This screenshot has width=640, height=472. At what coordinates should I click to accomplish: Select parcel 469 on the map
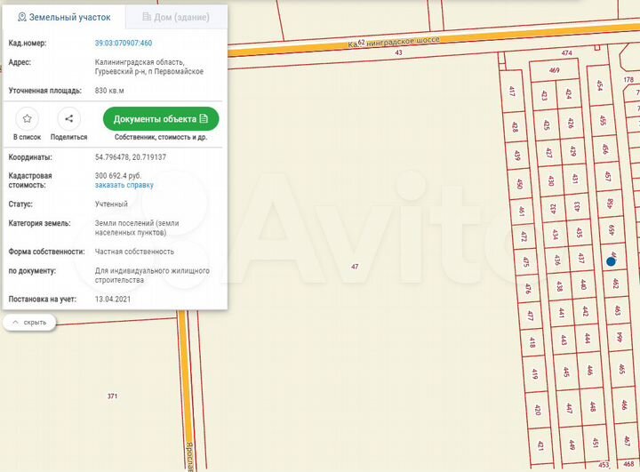(x=555, y=70)
